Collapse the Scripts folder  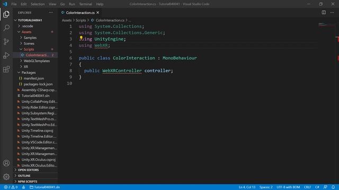[x=29, y=49]
